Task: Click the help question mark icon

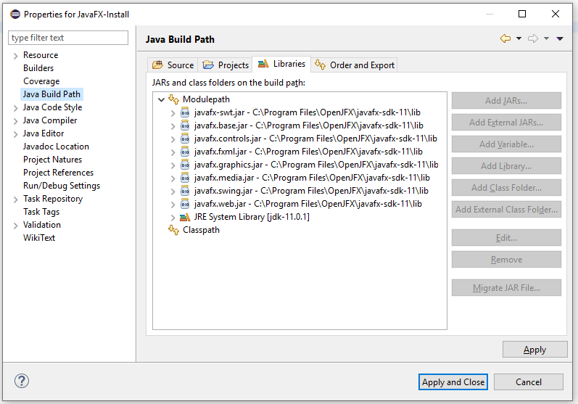Action: 22,382
